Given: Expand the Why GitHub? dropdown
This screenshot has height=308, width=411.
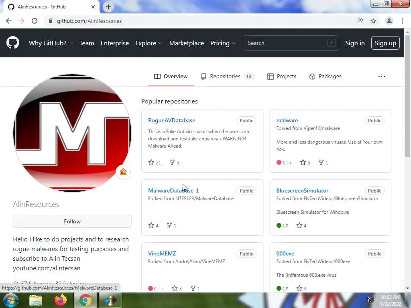Looking at the screenshot, I should (51, 43).
